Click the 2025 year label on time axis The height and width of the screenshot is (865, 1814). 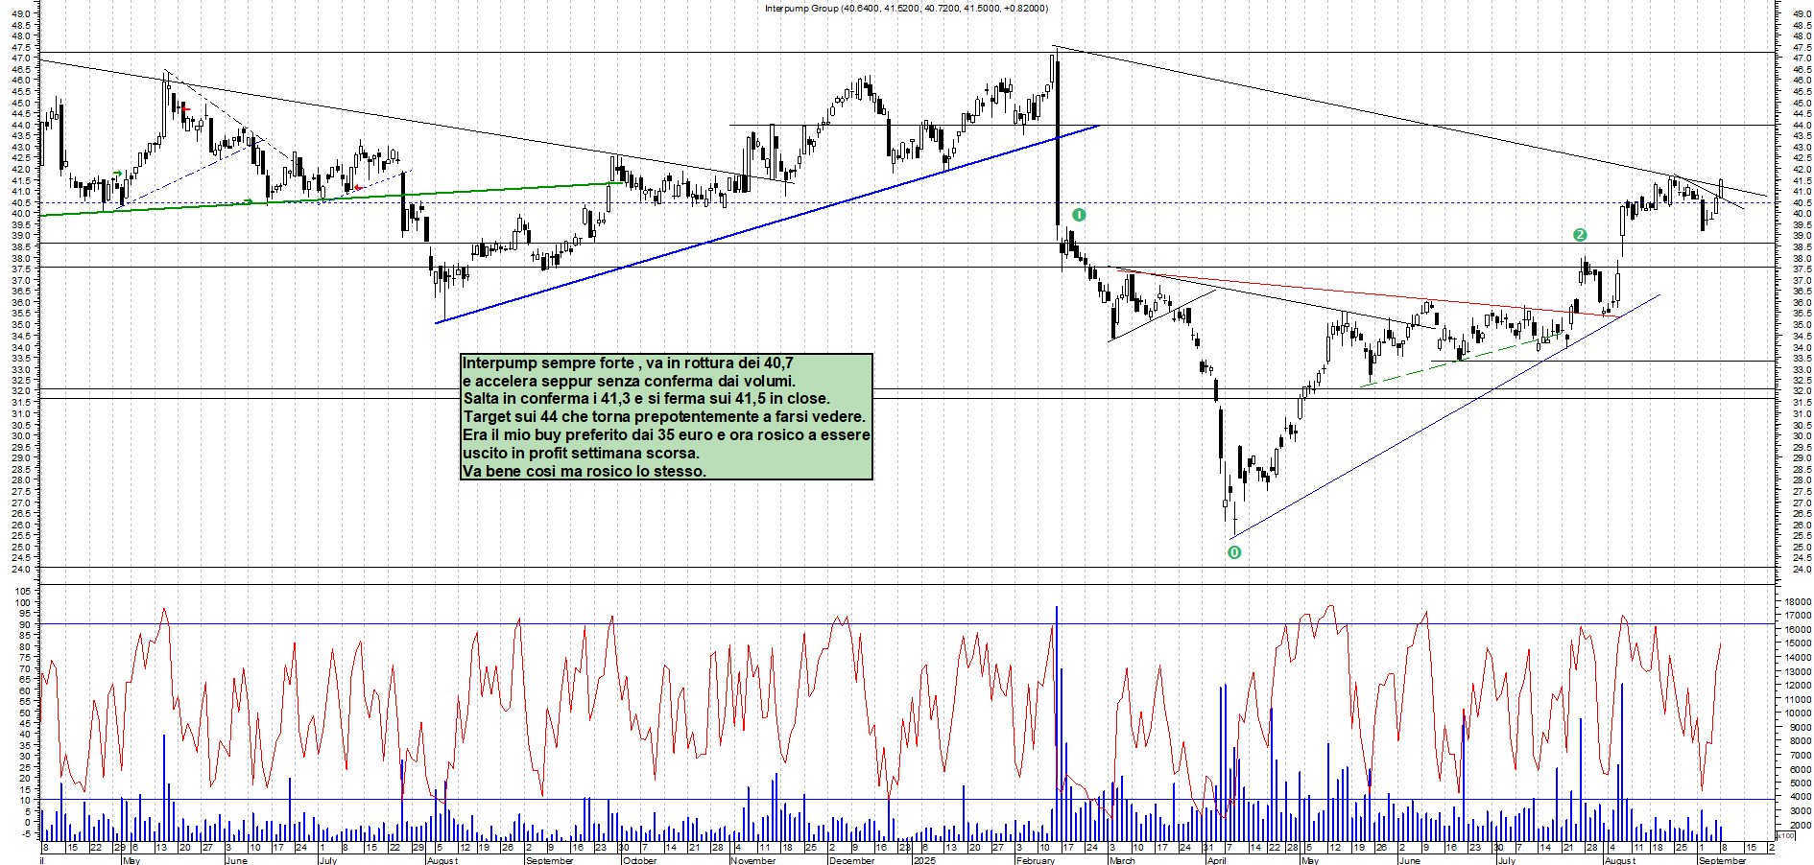pyautogui.click(x=923, y=860)
